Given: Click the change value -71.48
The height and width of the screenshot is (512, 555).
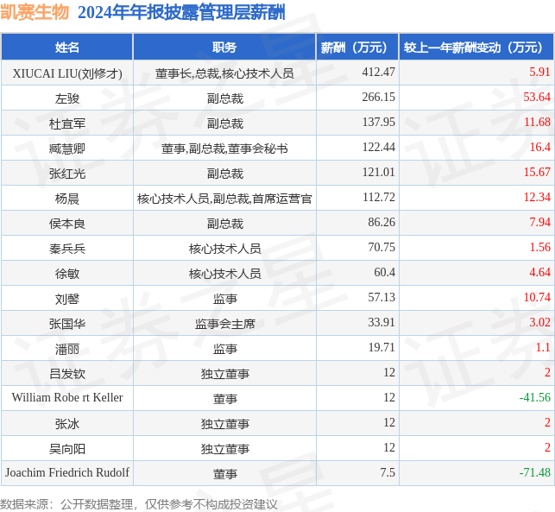Looking at the screenshot, I should click(x=535, y=472).
